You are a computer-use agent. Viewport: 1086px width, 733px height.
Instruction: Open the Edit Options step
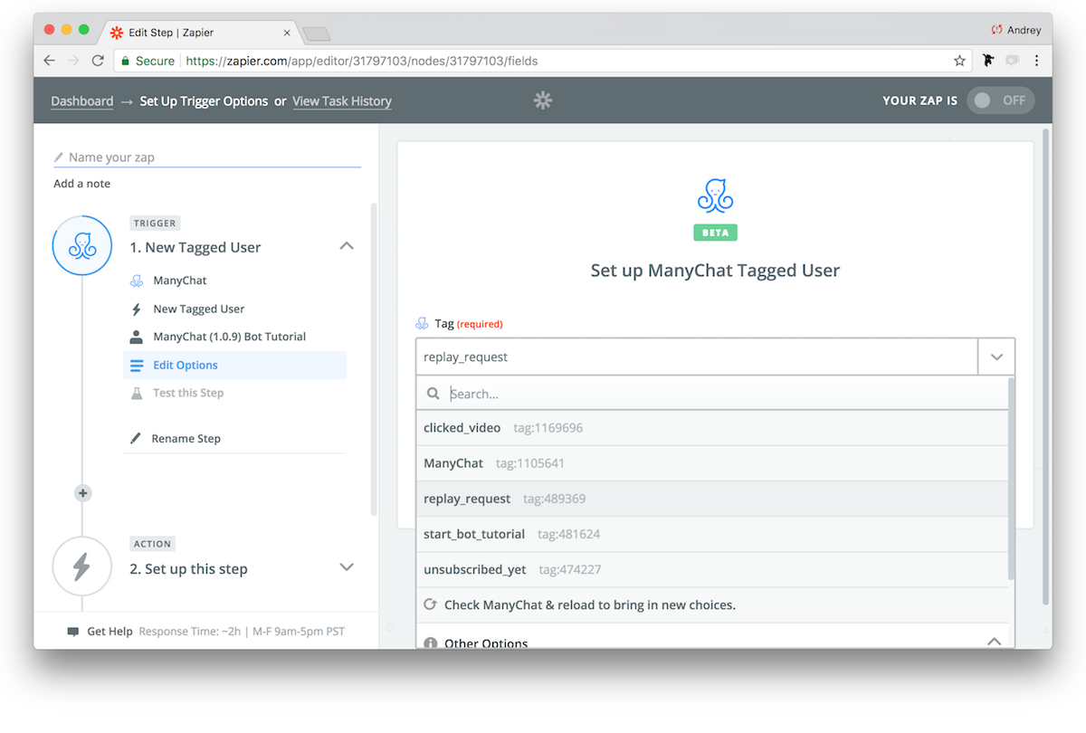pos(235,365)
